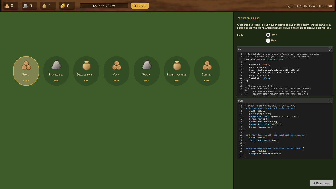The width and height of the screenshot is (336, 189).
Task: Click inside the C# code block
Action: coord(285,74)
